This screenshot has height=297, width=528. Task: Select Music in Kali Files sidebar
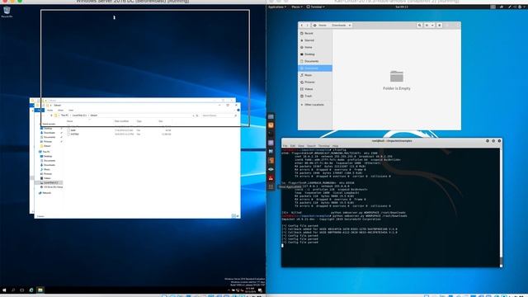point(315,75)
